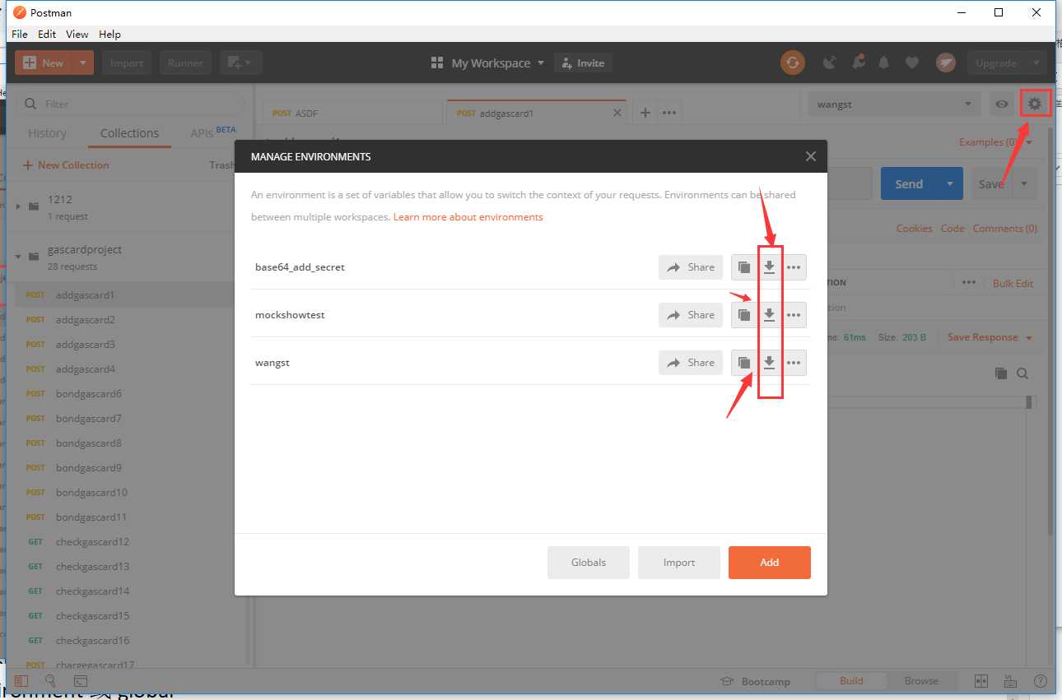Open a new request tab with plus
This screenshot has height=700, width=1062.
click(645, 113)
